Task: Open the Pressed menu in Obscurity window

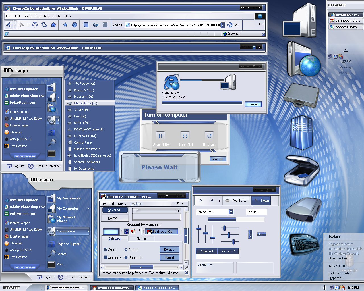Action: [108, 204]
